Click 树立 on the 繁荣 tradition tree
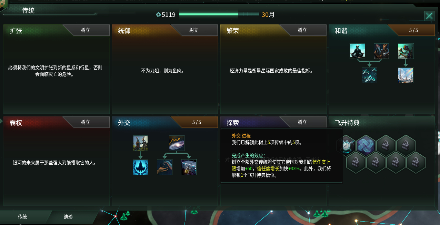Image resolution: width=440 pixels, height=225 pixels. 302,30
